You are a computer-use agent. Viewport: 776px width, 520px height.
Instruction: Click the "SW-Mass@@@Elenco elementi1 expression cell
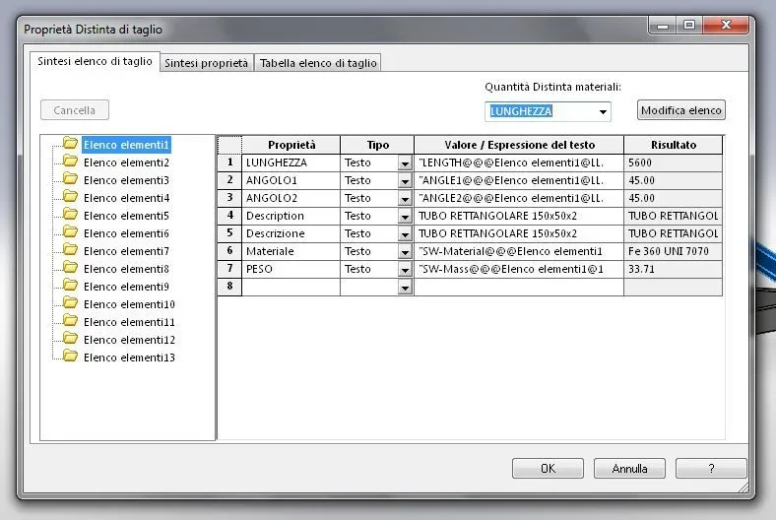[x=519, y=269]
